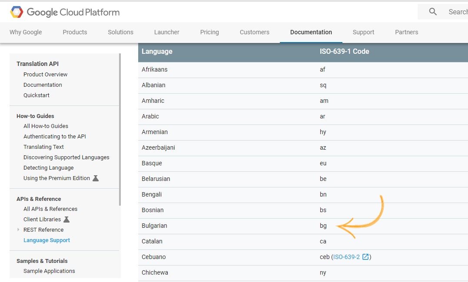468x282 pixels.
Task: Click the sidebar vertical scrollbar
Action: coord(119,130)
